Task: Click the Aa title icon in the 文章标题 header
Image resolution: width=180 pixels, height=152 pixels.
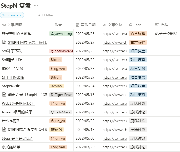Action: [x=4, y=25]
